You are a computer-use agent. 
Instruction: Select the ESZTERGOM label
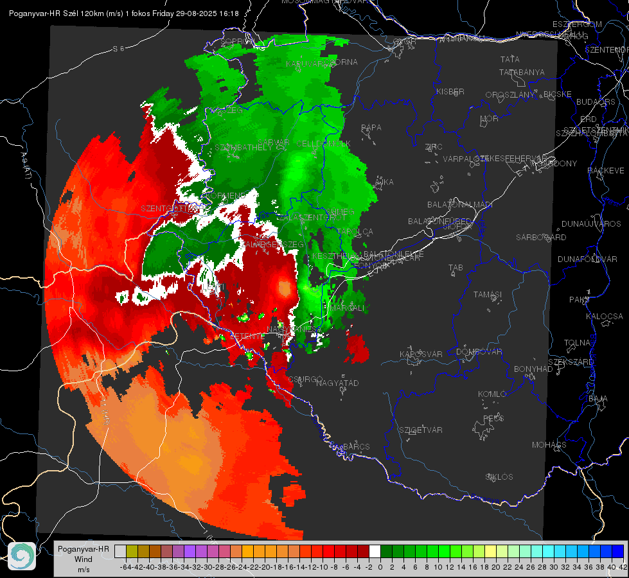[577, 24]
